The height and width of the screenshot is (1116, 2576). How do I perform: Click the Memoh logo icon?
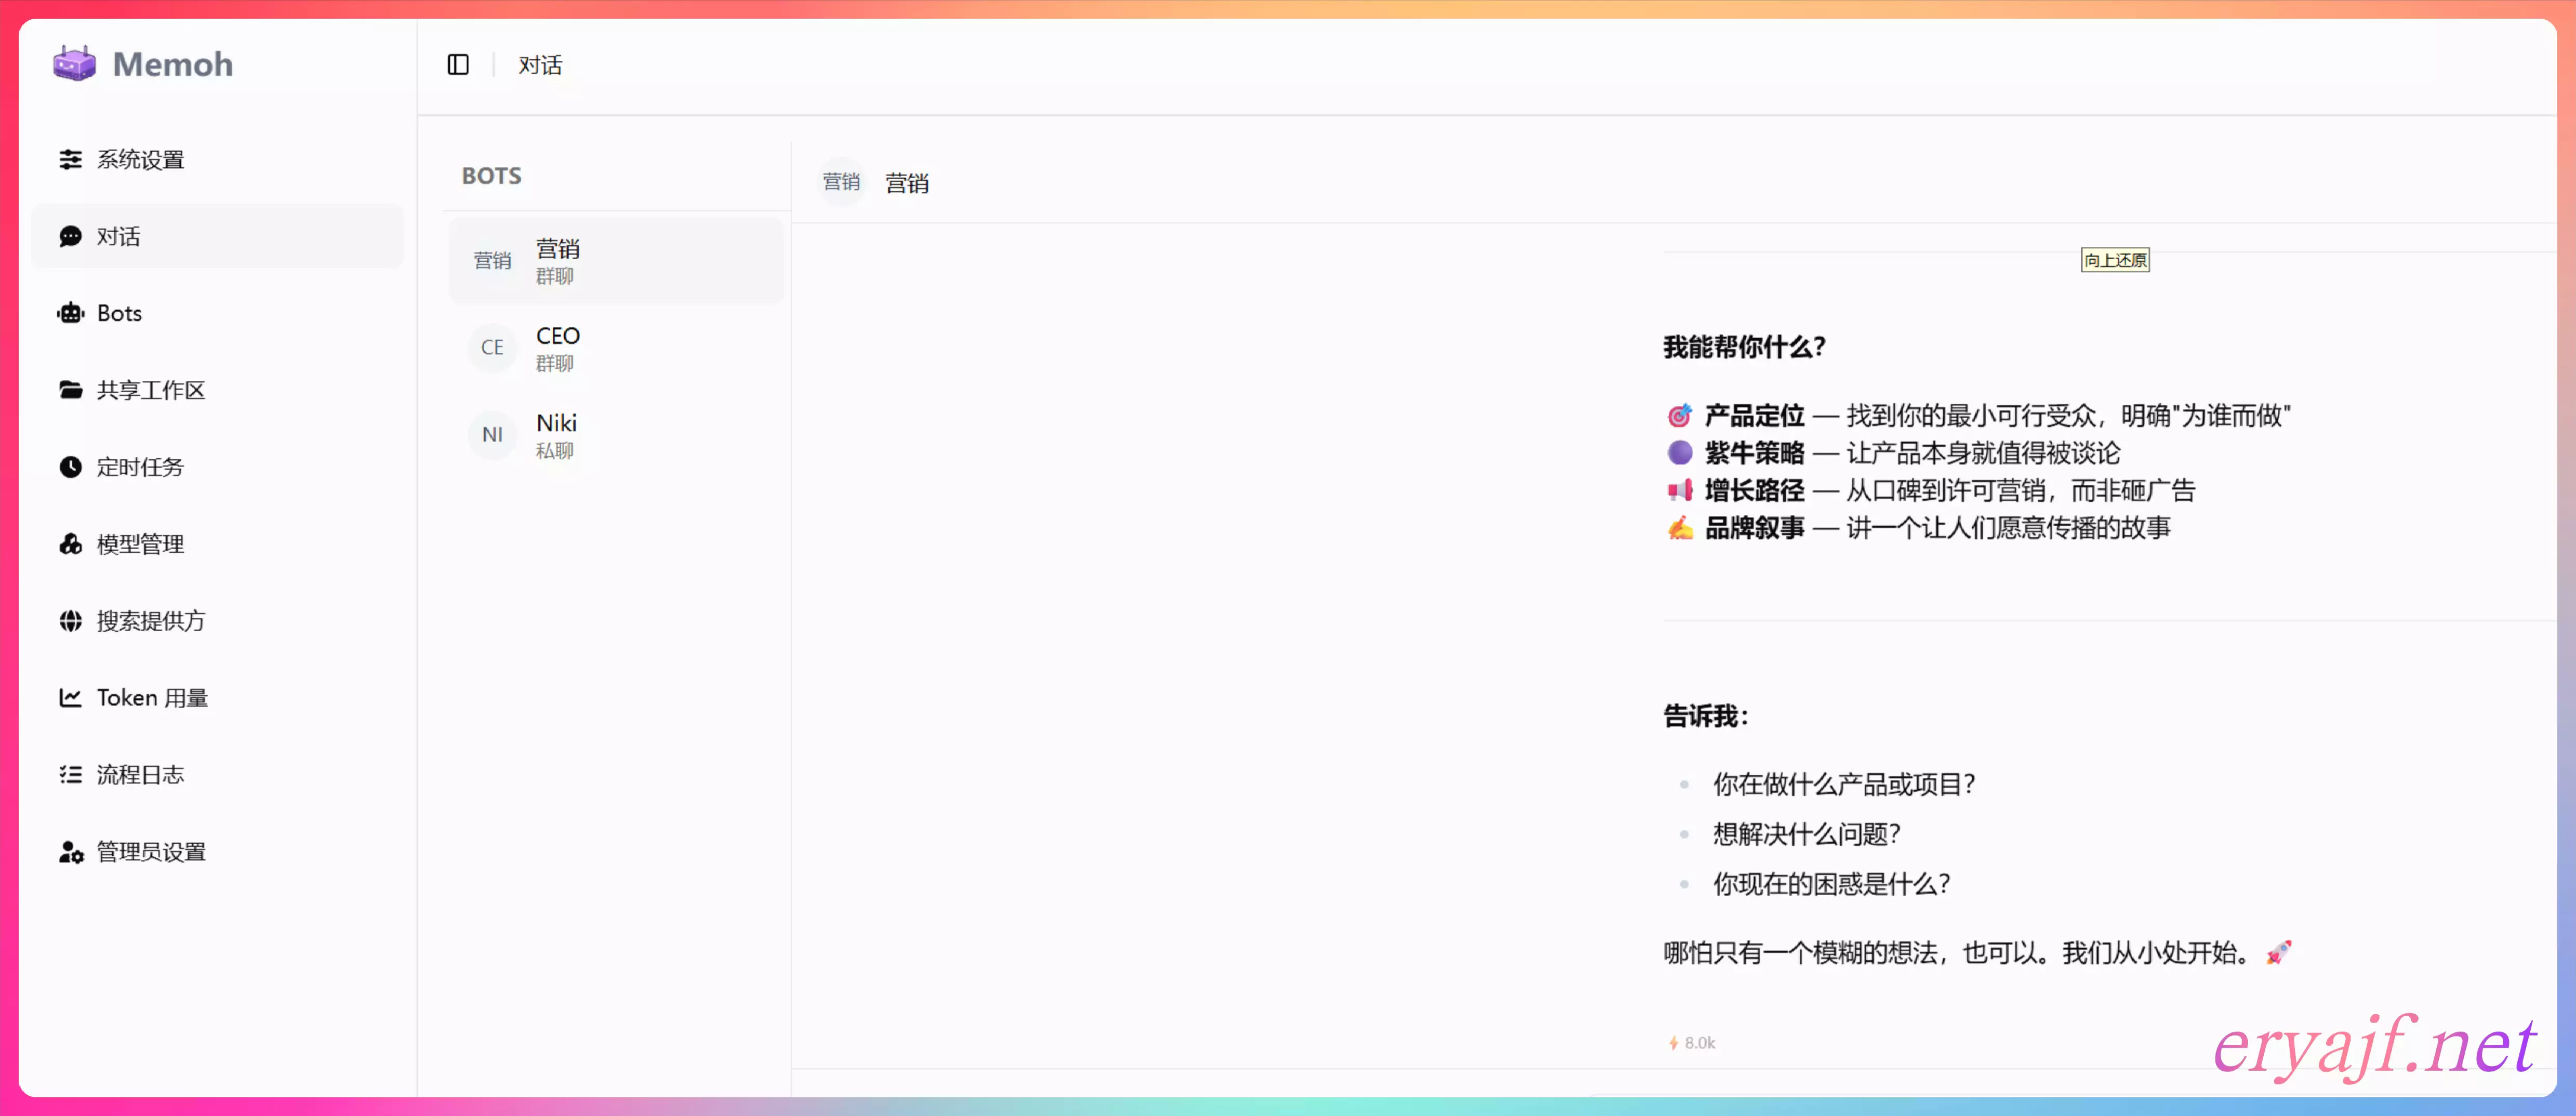(74, 64)
